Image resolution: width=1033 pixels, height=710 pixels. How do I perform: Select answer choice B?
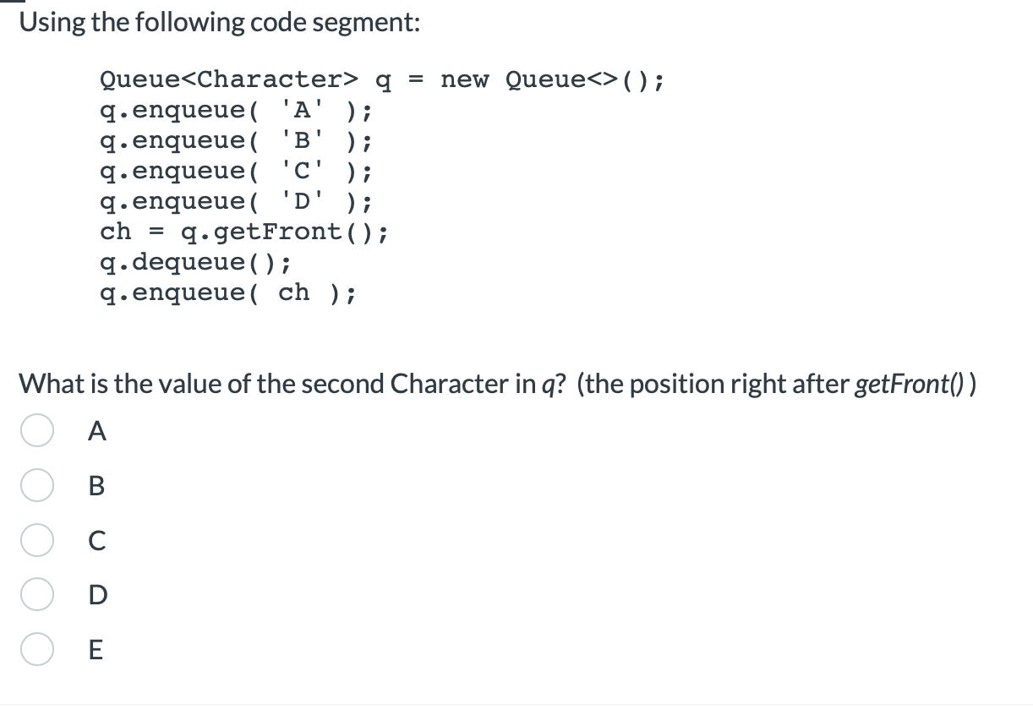click(37, 486)
